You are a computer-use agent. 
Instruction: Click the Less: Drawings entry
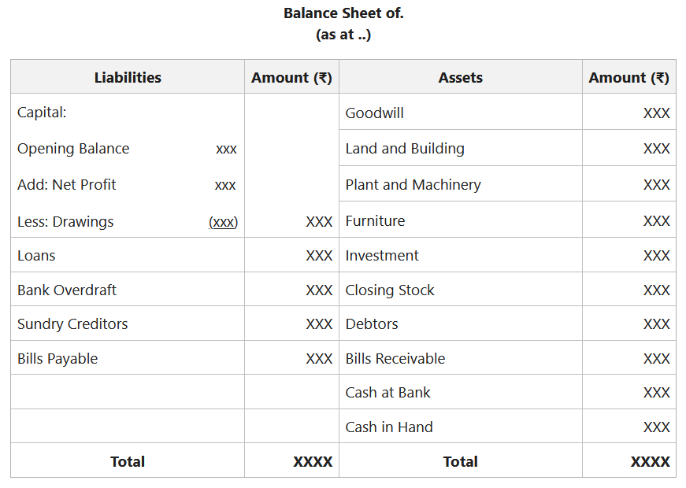pos(68,221)
